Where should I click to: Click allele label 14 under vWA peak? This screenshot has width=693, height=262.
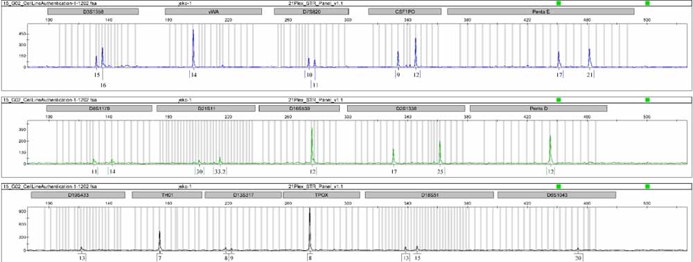click(193, 75)
